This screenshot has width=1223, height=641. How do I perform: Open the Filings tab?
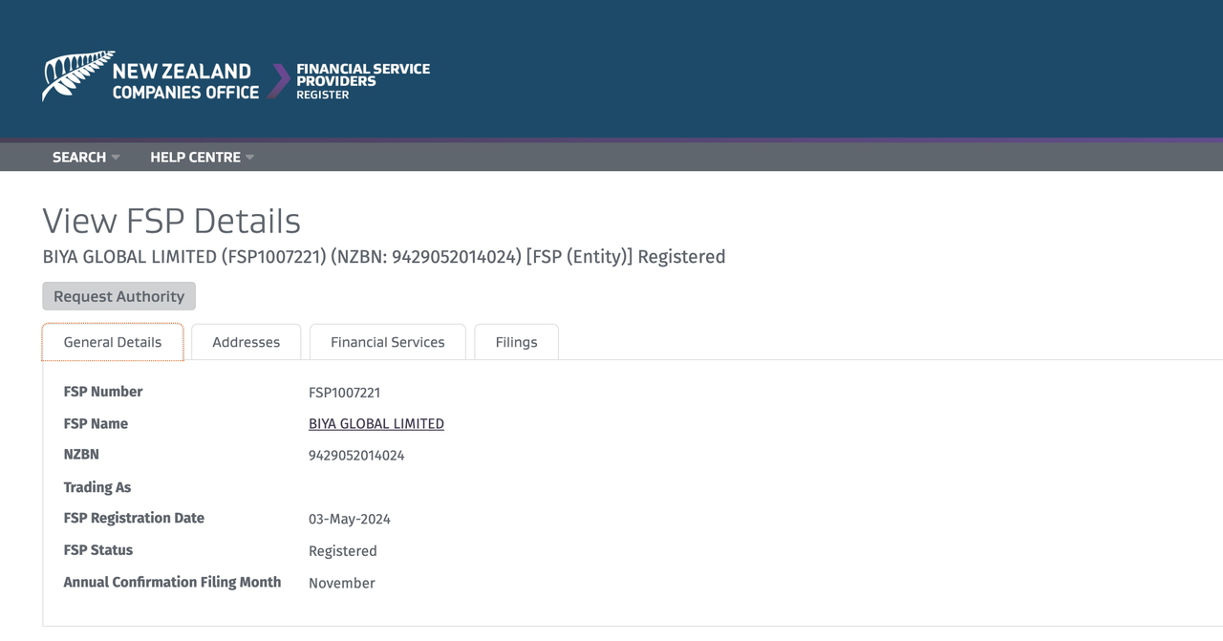(x=516, y=342)
